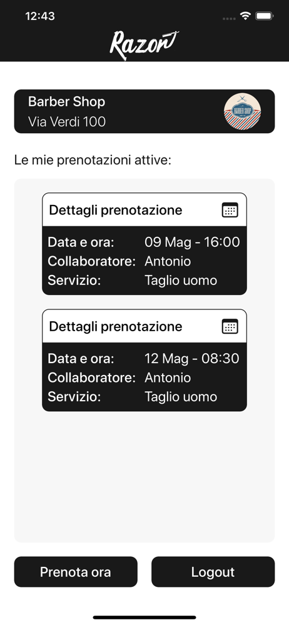This screenshot has height=625, width=289.
Task: Click the Logout button
Action: [213, 572]
